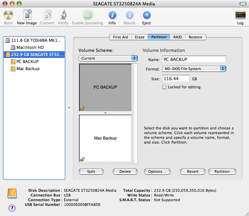249x216 pixels.
Task: Click Connection Bus USB value
Action: point(67,195)
